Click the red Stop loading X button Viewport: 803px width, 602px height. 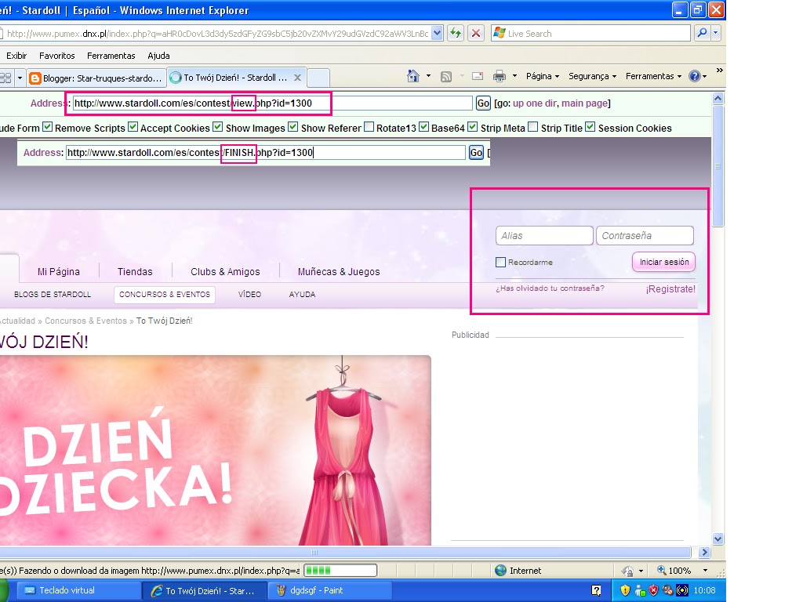tap(476, 33)
